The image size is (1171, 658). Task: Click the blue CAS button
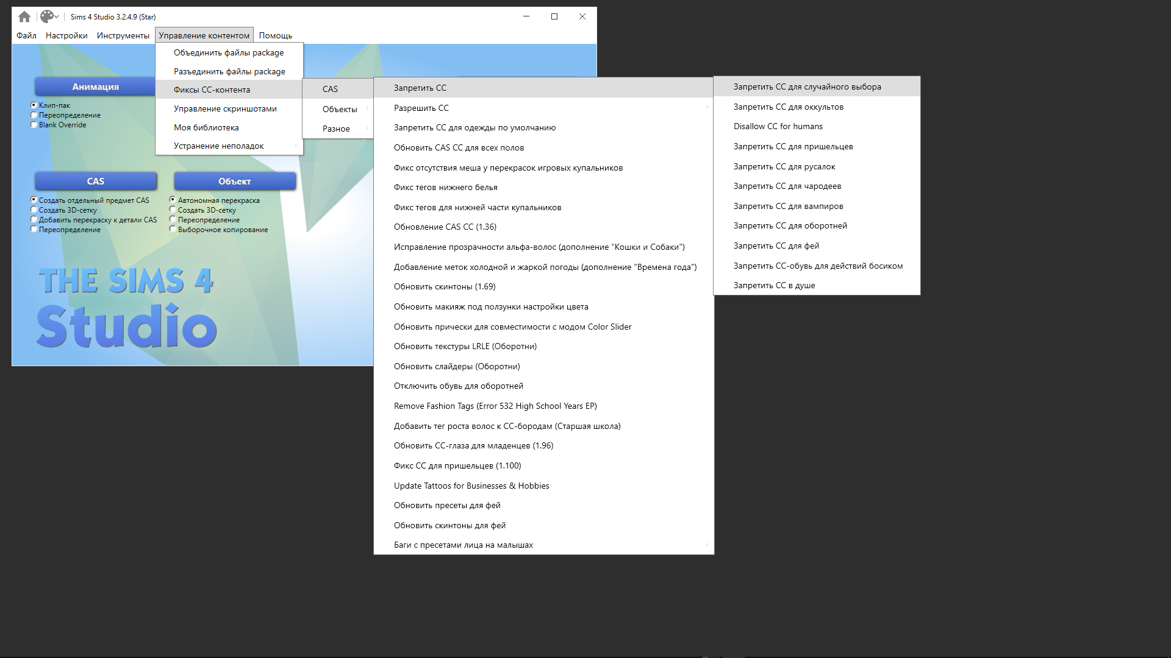pyautogui.click(x=96, y=181)
